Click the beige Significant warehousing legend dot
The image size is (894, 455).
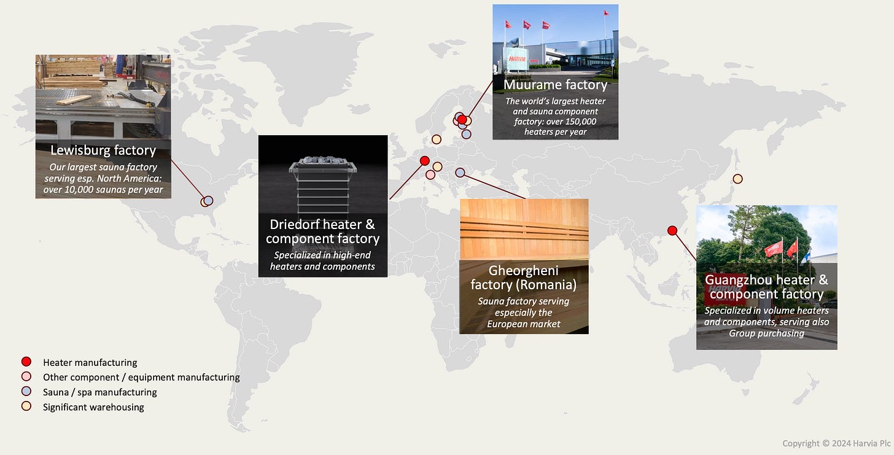click(26, 406)
